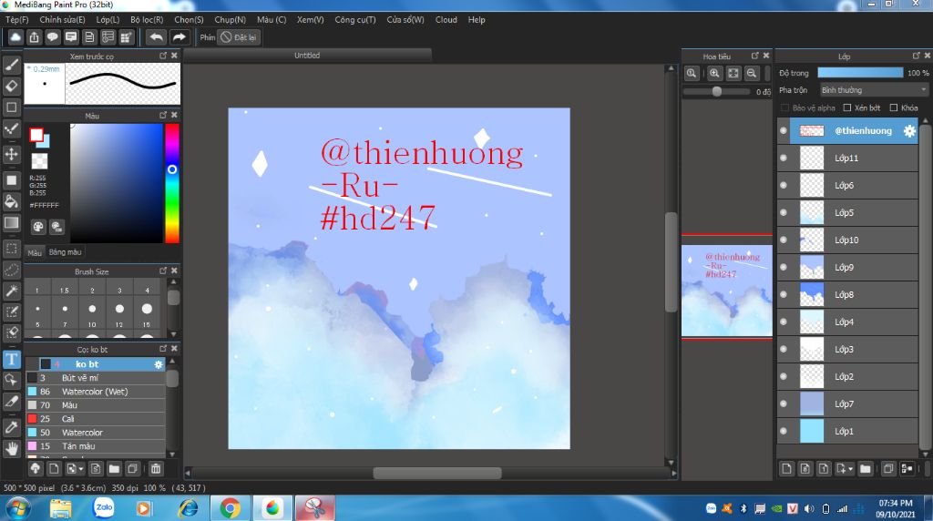Open Google Chrome from taskbar

231,508
